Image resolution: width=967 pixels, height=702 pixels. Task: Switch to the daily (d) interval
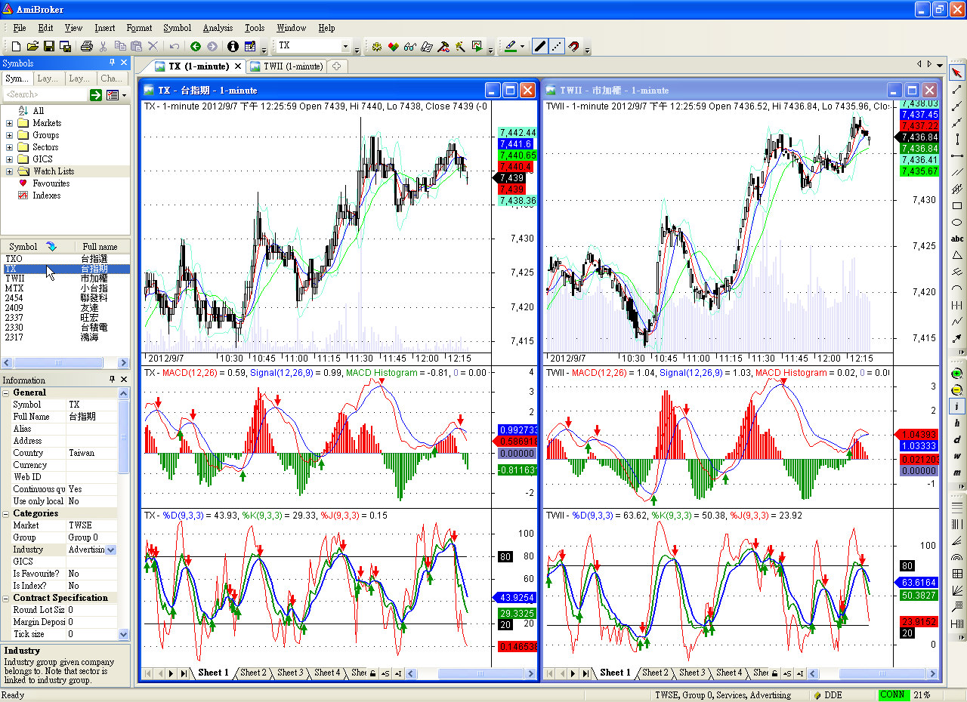(x=957, y=440)
